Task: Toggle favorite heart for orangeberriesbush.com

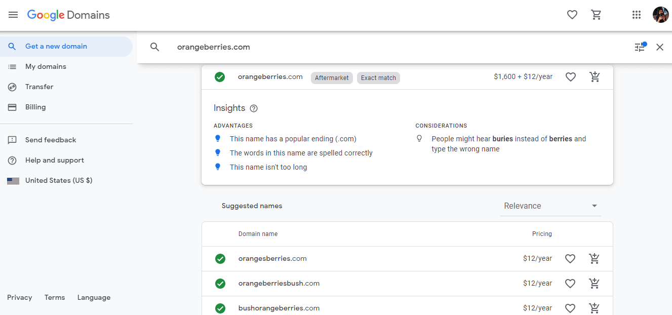Action: 570,284
